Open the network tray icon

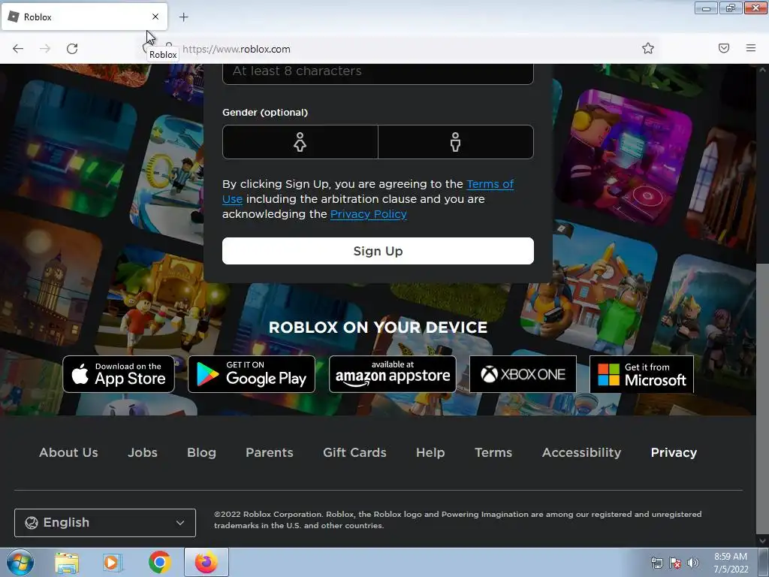tap(656, 563)
